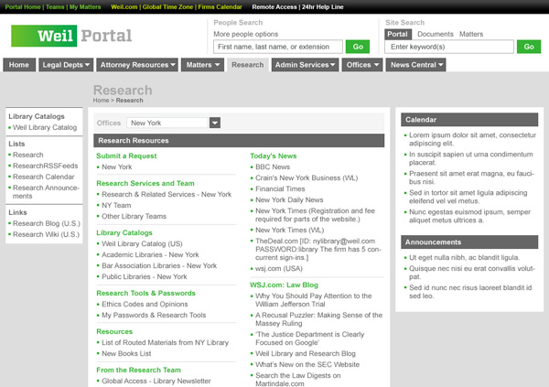Open Global Access - Library Newsletter
Viewport: 549px width, 387px height.
click(156, 381)
